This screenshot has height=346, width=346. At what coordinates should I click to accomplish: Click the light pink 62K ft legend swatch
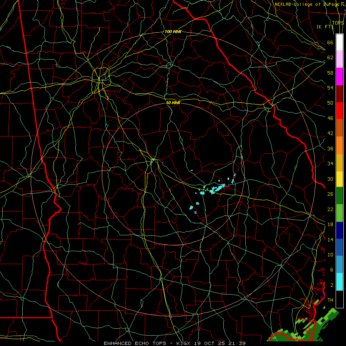tap(339, 59)
